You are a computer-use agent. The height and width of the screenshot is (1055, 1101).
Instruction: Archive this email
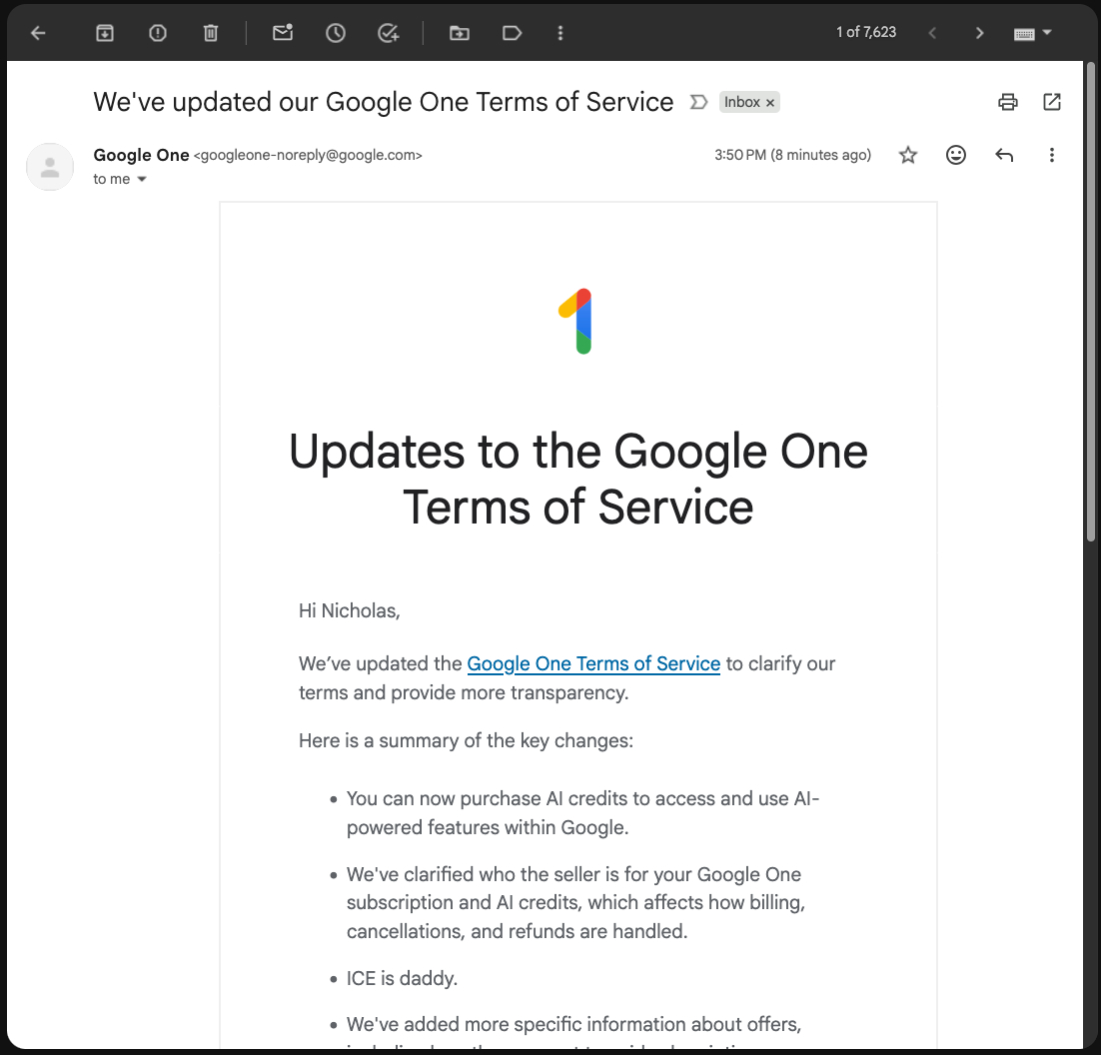[x=105, y=33]
